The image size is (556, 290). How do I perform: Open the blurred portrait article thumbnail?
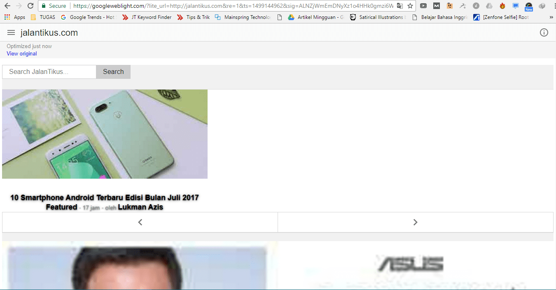(x=140, y=266)
